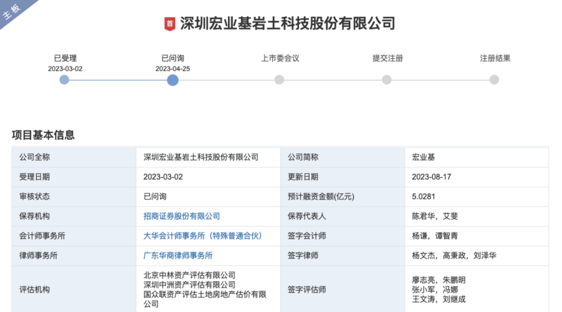Select the 已受理 stage label
The image size is (562, 312).
point(65,58)
